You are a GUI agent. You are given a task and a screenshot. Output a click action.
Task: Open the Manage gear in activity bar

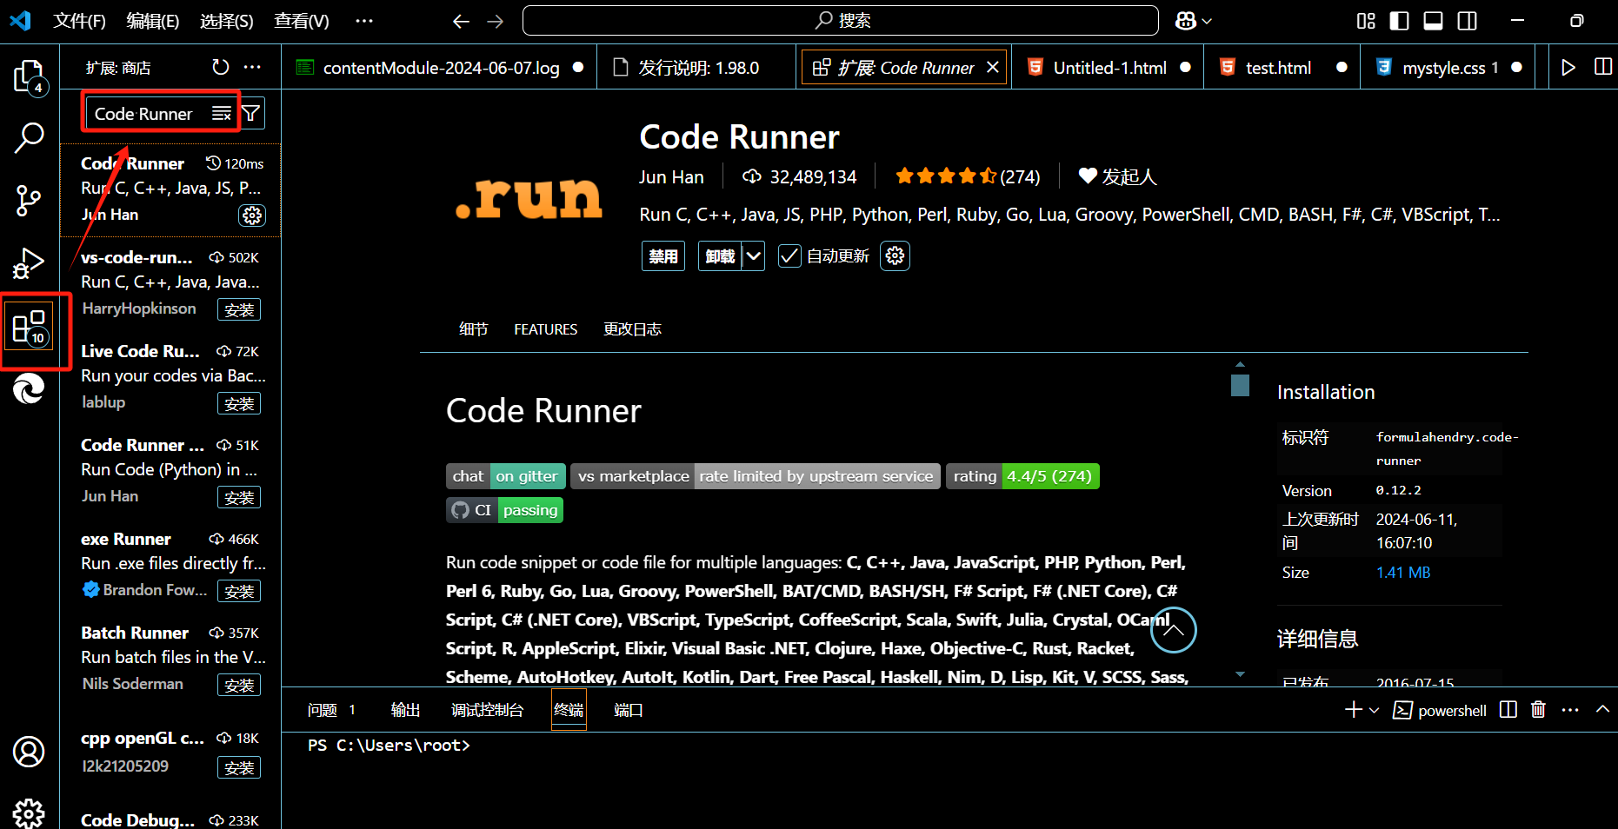[29, 813]
